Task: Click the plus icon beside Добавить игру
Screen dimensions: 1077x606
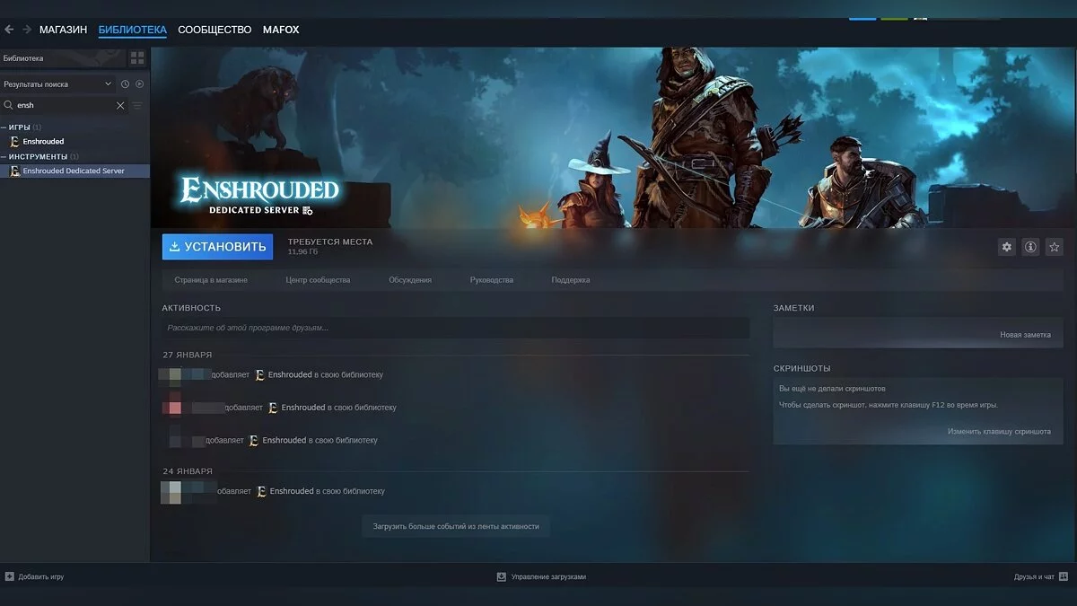Action: point(9,576)
